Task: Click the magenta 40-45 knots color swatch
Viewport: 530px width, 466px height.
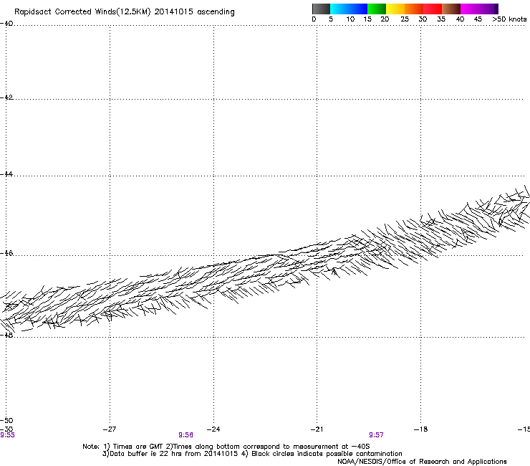Action: click(x=470, y=9)
